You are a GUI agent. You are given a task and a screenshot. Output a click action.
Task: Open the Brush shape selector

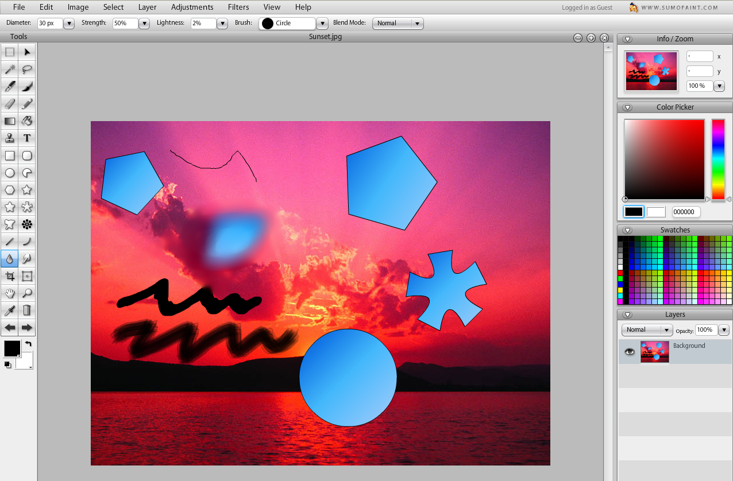pos(322,23)
